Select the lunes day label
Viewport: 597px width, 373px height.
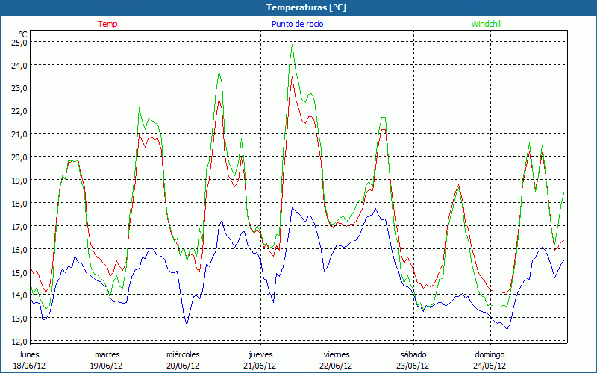coord(30,354)
